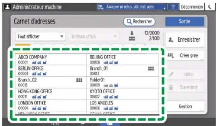
Task: Click the magnifying glass icon in Rechercher
Action: click(x=129, y=22)
